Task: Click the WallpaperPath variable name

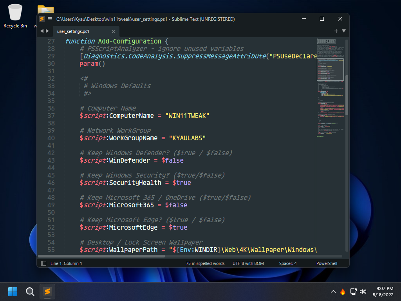Action: click(x=133, y=250)
